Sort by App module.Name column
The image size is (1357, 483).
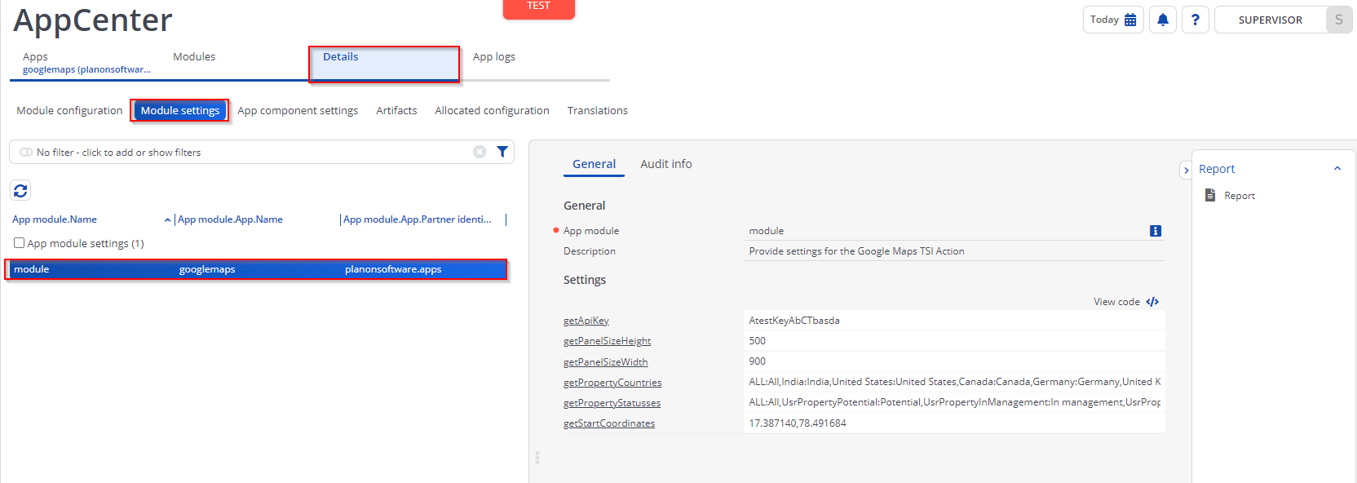point(55,219)
